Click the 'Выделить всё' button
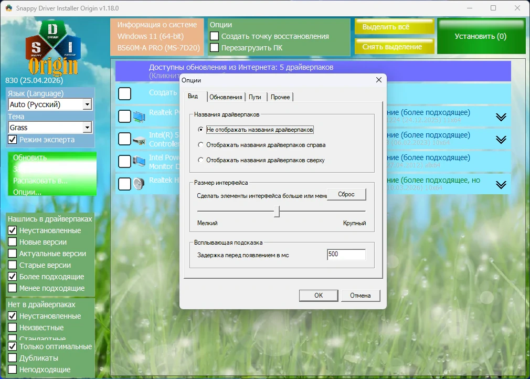The height and width of the screenshot is (379, 530). [x=395, y=27]
